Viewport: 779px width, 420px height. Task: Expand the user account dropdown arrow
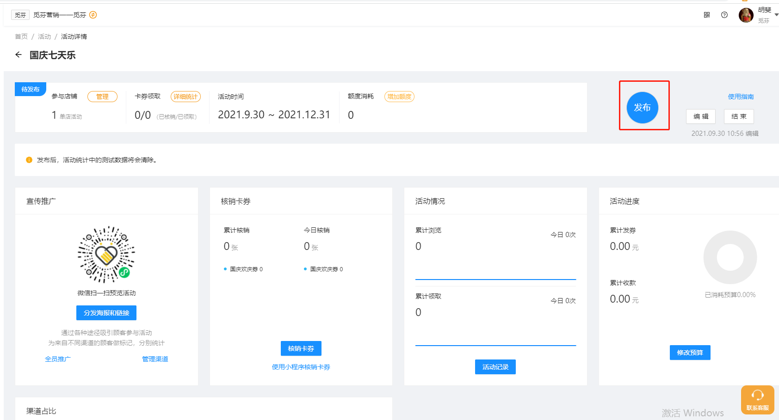[x=776, y=15]
